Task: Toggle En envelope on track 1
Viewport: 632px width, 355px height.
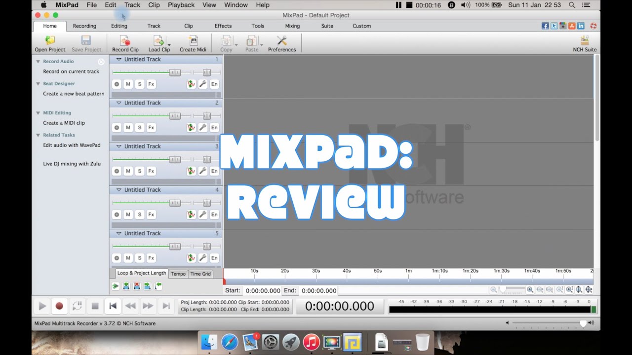Action: coord(214,84)
